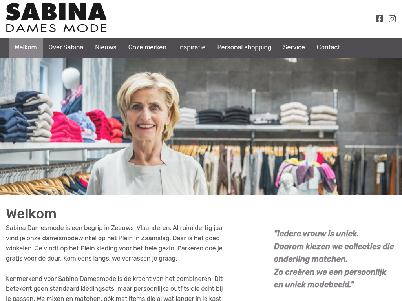Click the Sabina Dames Mode logo
This screenshot has width=402, height=301.
(x=56, y=17)
